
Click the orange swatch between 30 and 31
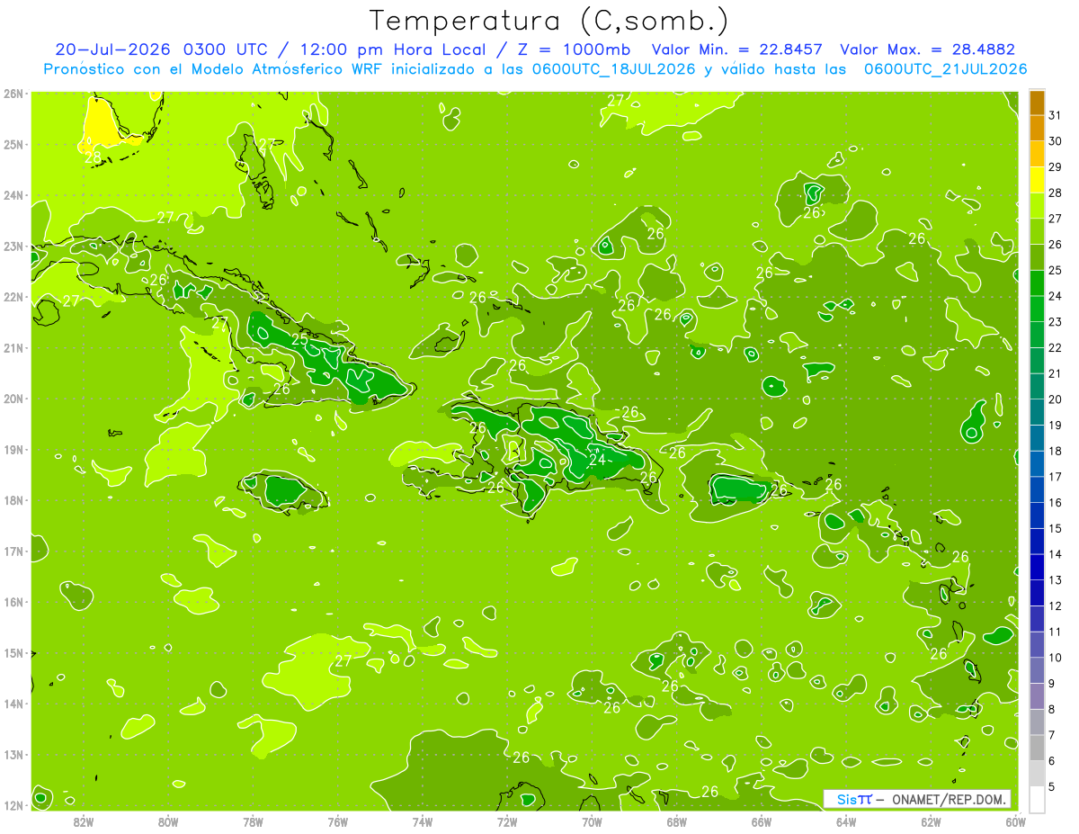coord(1037,129)
